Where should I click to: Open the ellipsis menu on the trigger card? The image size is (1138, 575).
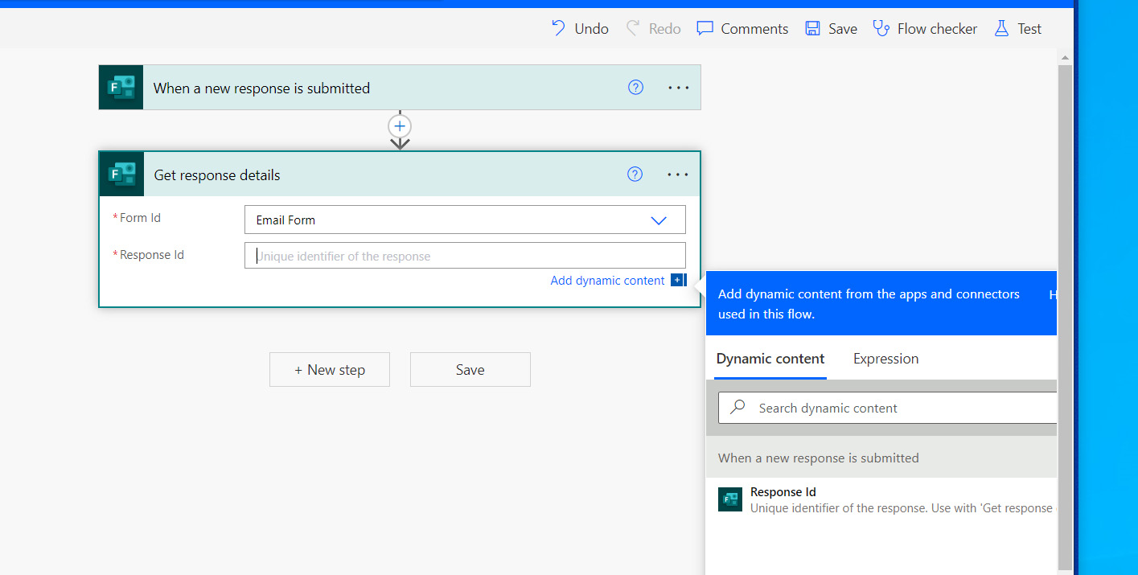click(679, 88)
